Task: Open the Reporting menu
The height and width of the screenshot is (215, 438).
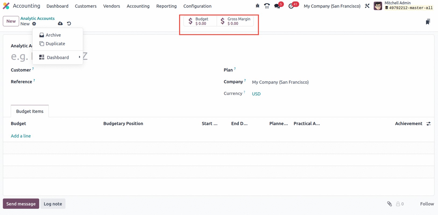Action: pyautogui.click(x=166, y=6)
